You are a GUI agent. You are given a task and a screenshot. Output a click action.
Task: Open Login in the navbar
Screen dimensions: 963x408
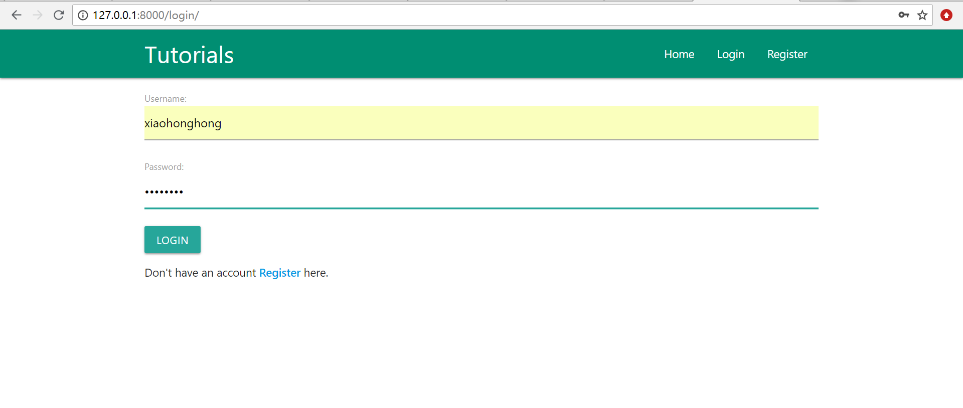click(731, 54)
